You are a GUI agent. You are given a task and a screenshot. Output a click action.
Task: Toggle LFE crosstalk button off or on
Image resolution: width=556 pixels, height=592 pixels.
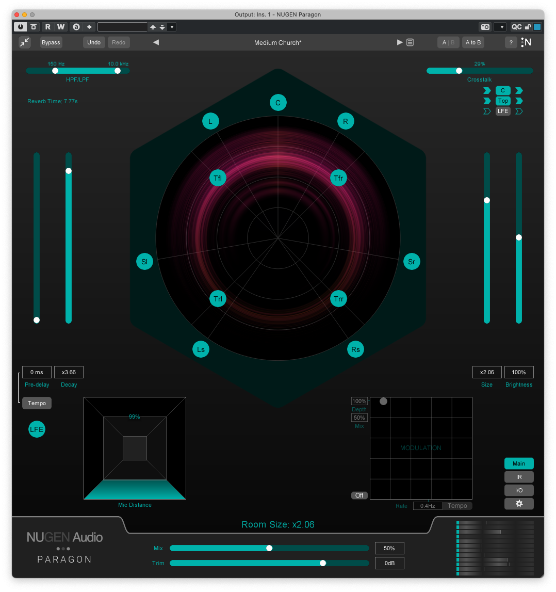pos(503,111)
